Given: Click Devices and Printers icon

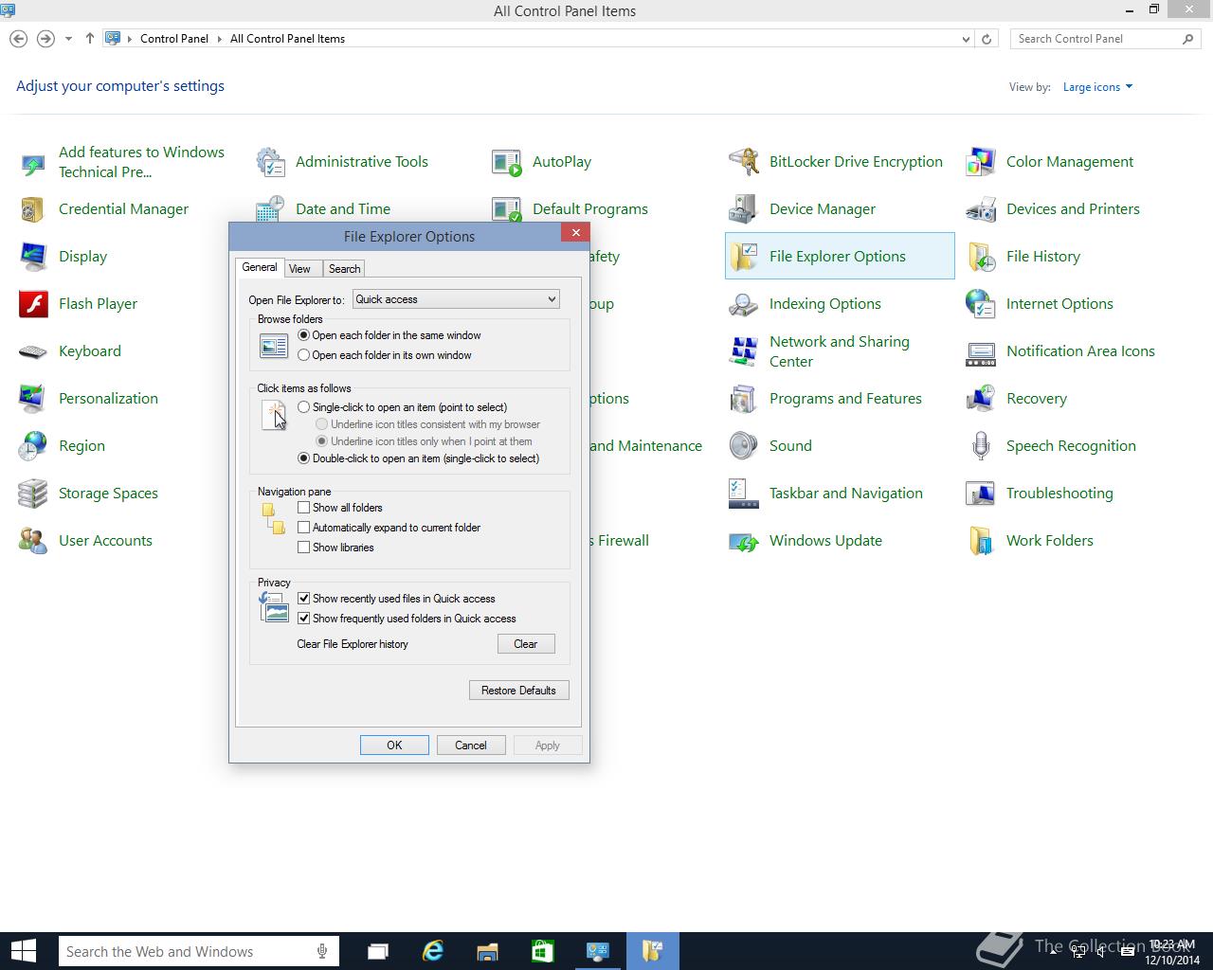Looking at the screenshot, I should point(981,209).
